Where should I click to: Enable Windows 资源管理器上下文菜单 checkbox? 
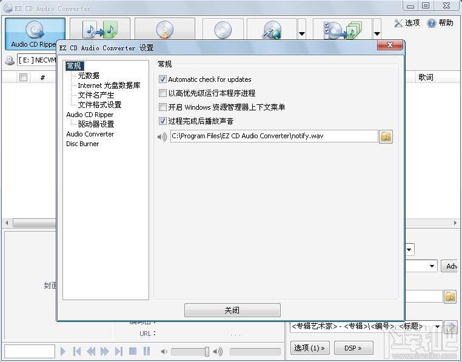click(162, 107)
